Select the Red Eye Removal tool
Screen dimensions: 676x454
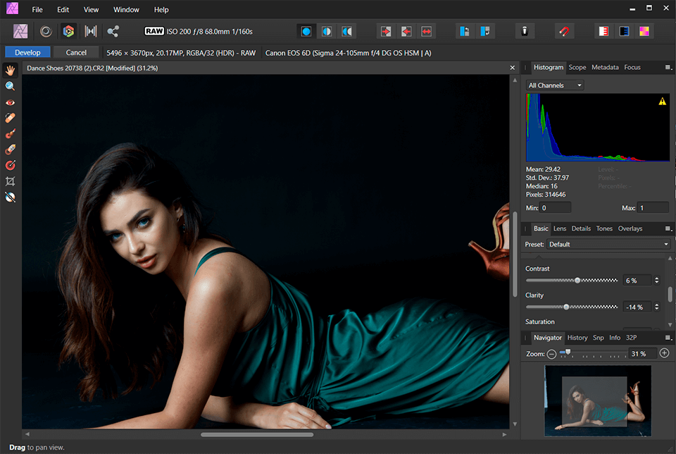tap(10, 102)
